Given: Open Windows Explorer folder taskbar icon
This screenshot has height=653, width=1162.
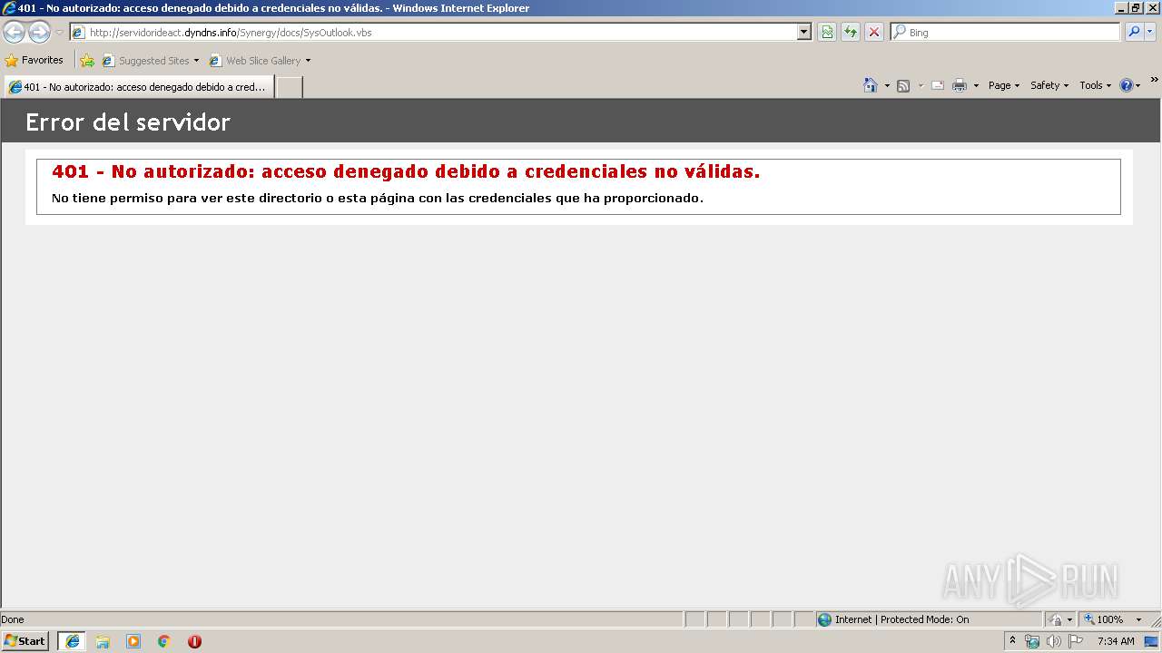Looking at the screenshot, I should (x=103, y=641).
